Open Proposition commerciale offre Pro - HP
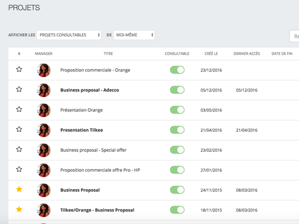Image resolution: width=299 pixels, height=224 pixels. pos(100,170)
